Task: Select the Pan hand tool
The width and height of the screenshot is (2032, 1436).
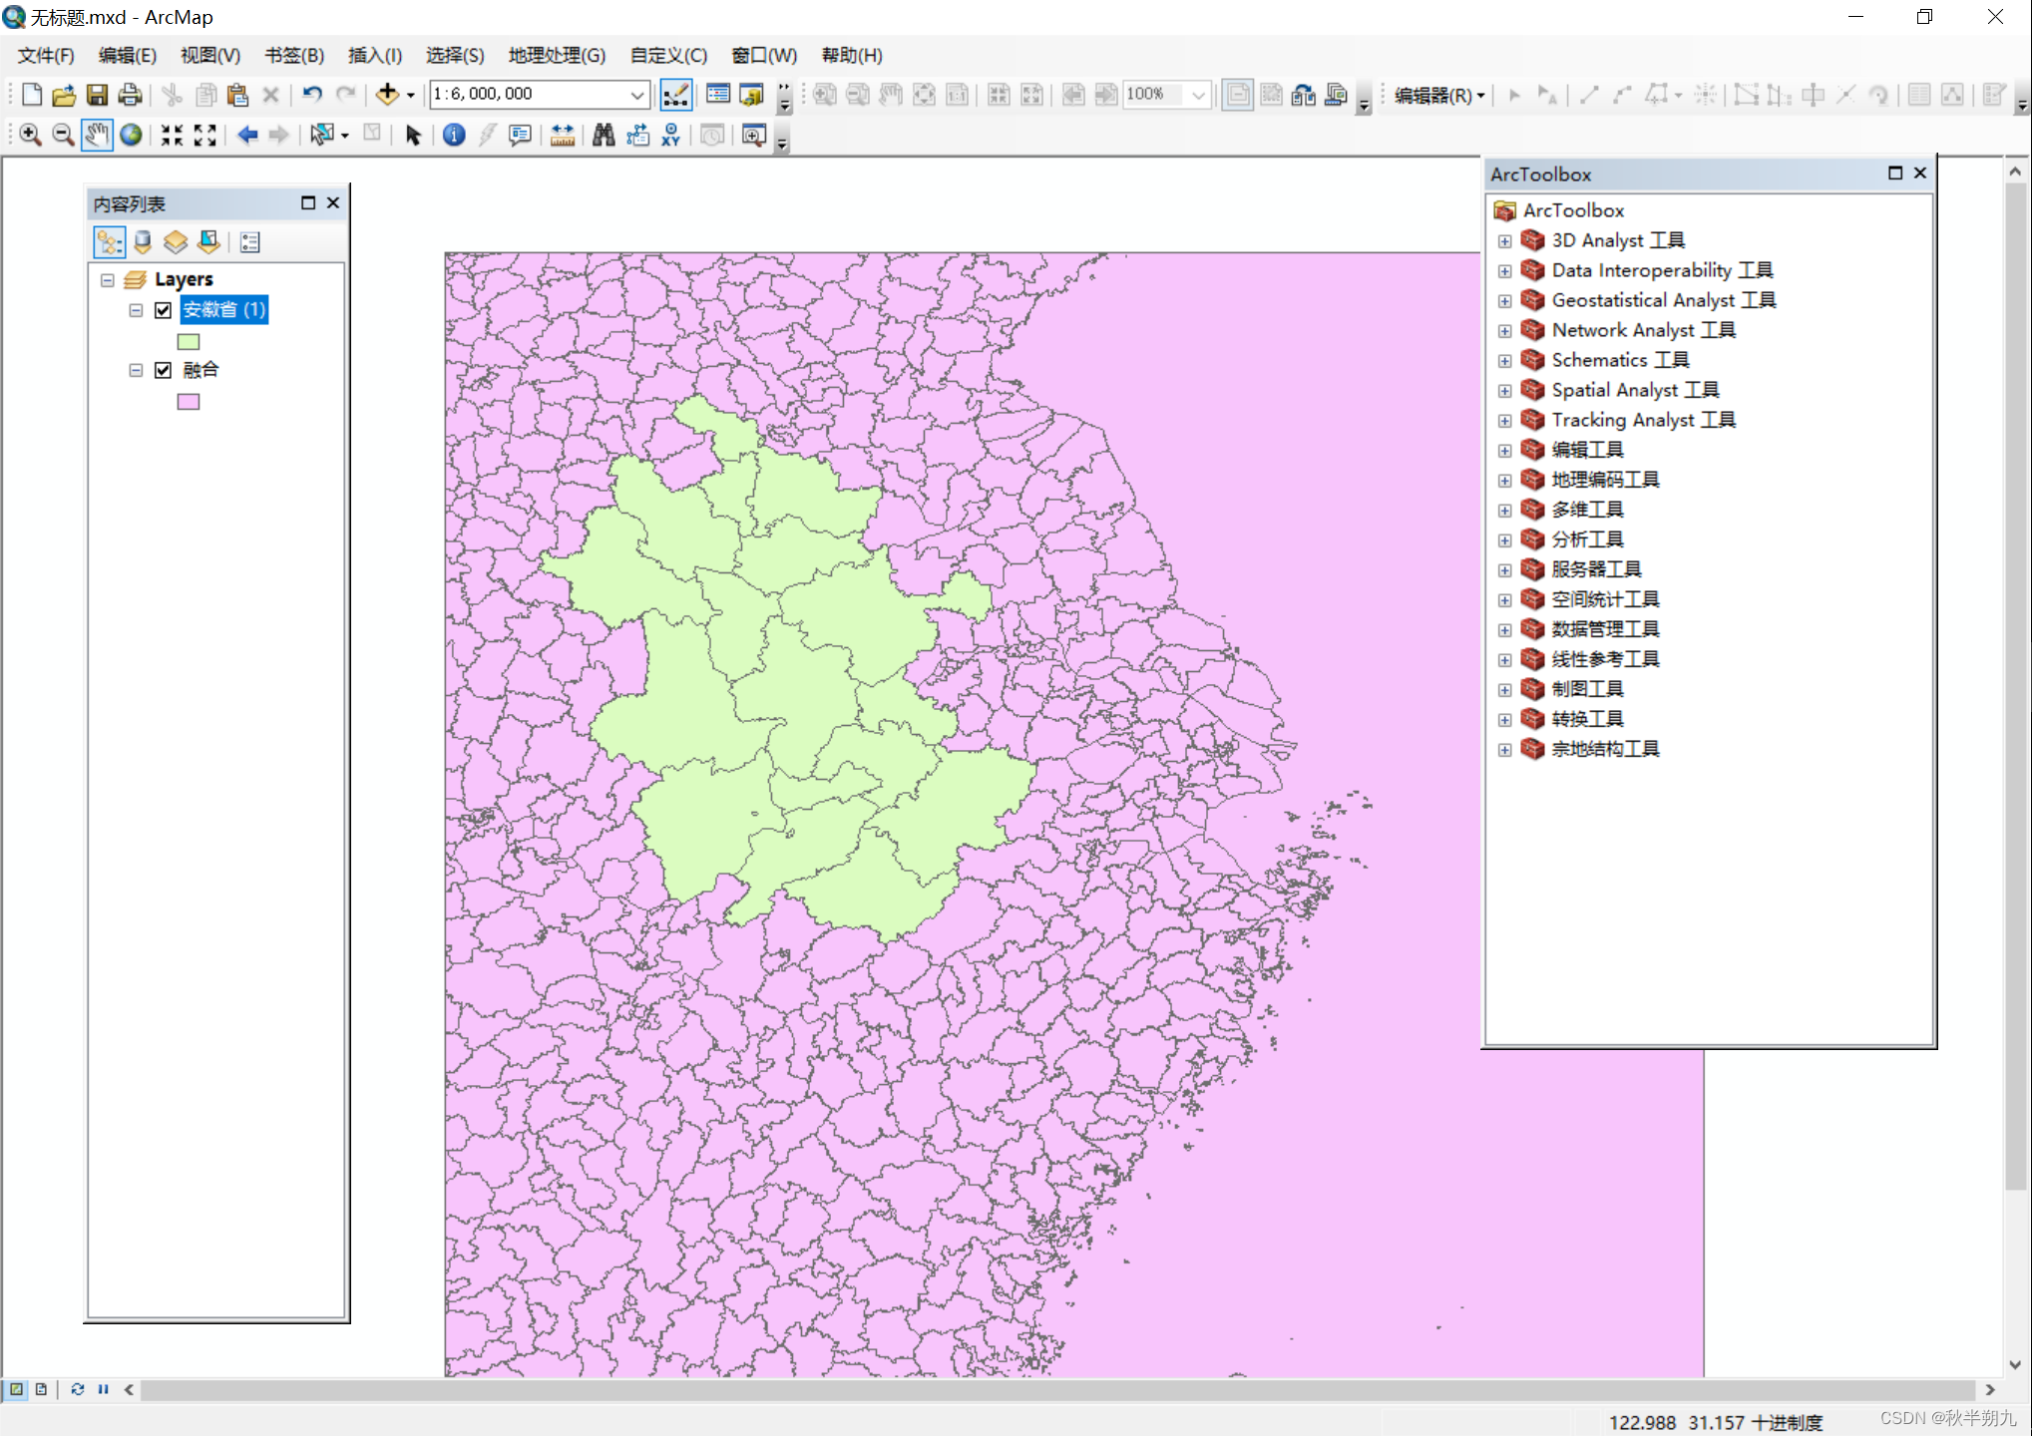Action: click(96, 135)
